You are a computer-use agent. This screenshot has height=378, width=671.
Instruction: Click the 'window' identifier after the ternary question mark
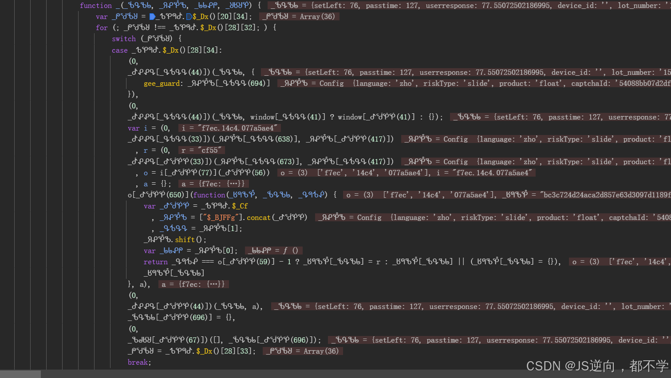coord(350,117)
